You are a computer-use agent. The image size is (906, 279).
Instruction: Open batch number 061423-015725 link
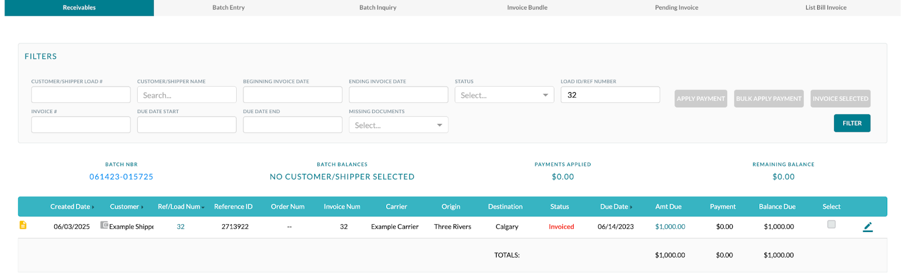[121, 177]
